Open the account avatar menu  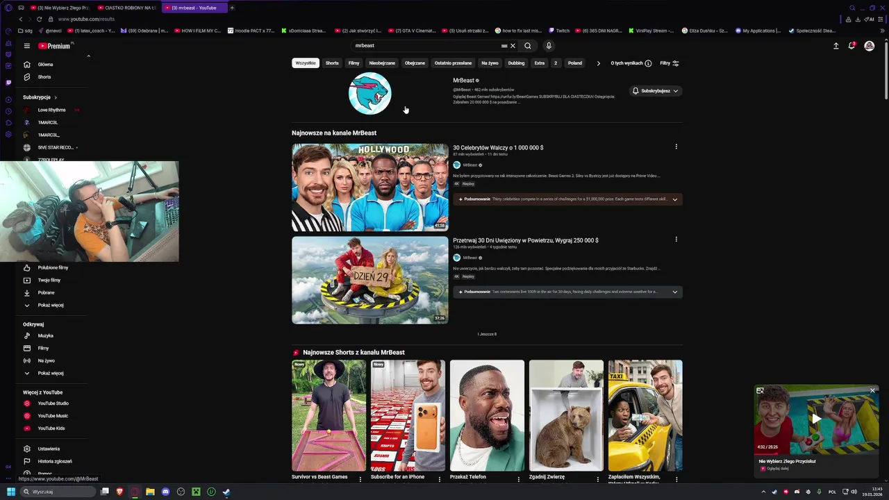870,46
